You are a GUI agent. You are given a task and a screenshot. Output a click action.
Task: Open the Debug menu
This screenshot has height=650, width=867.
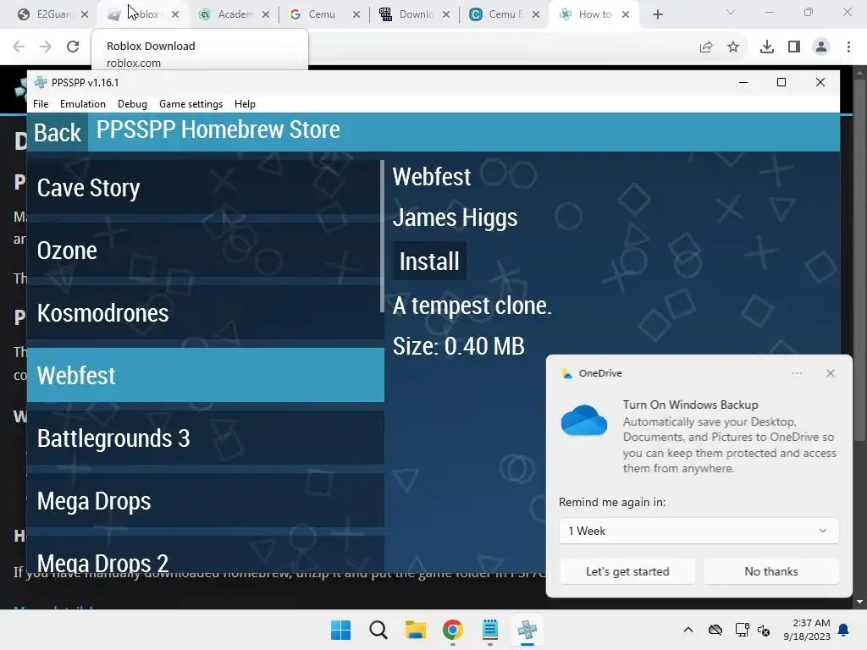pyautogui.click(x=132, y=104)
